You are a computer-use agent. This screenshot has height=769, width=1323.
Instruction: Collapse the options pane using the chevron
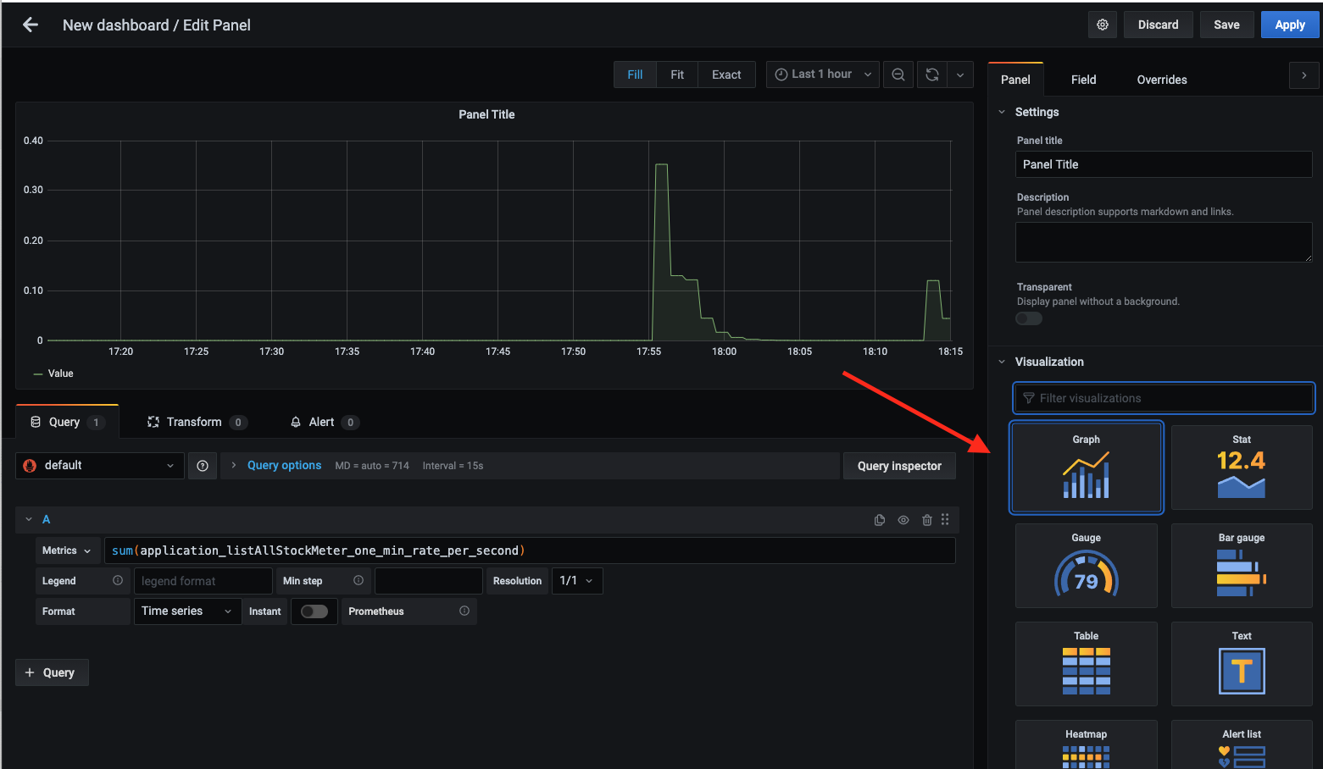point(1304,75)
